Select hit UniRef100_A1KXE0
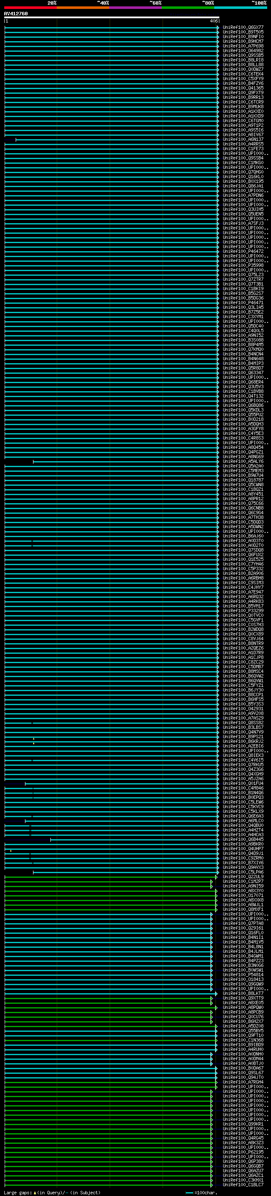The width and height of the screenshot is (271, 1196). pyautogui.click(x=243, y=112)
